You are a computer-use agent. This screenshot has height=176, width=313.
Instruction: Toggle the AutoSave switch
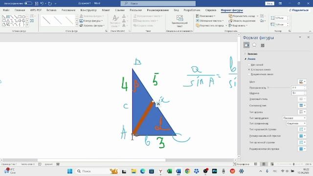click(x=28, y=3)
